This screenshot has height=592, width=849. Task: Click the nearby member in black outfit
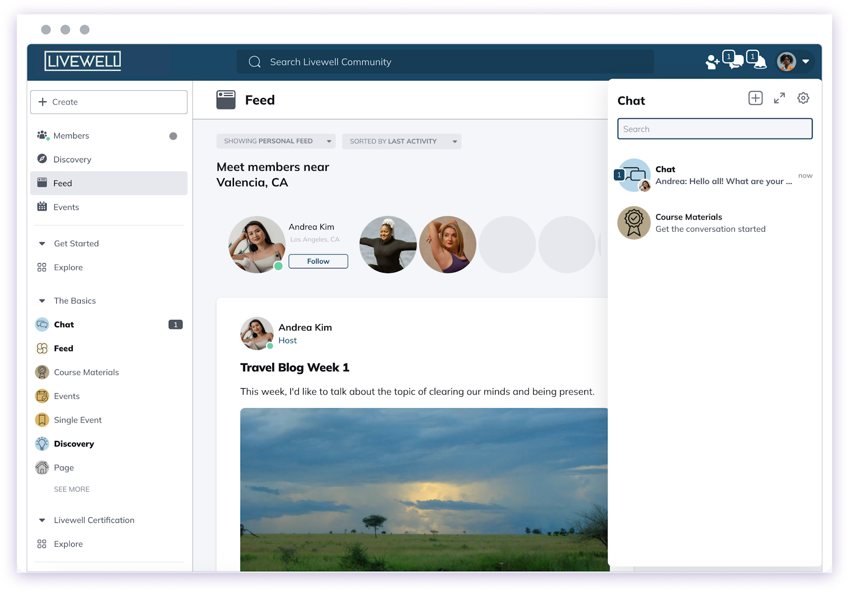(388, 245)
